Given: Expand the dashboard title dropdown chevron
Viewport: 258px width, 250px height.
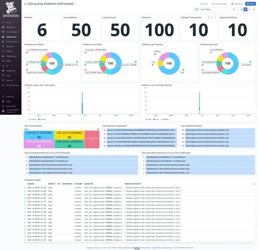Looking at the screenshot, I should (76, 4).
